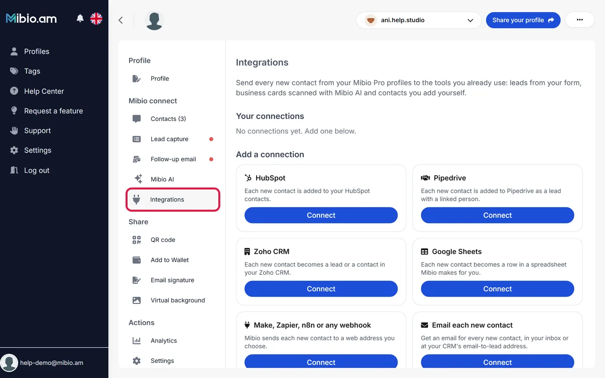605x378 pixels.
Task: Select the Integrations menu item
Action: 172,200
